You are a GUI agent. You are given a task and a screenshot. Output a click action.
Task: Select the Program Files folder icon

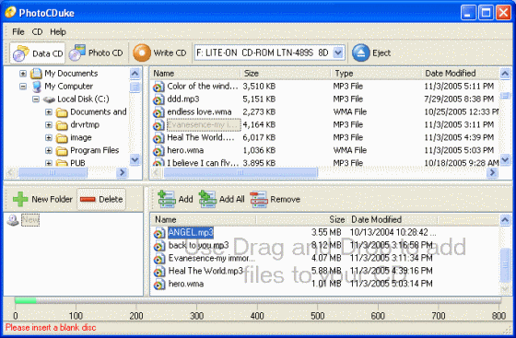pyautogui.click(x=62, y=151)
